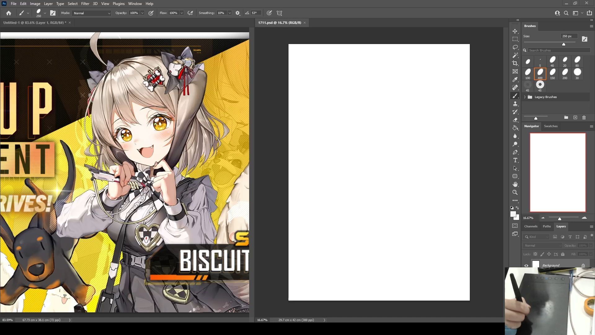Select the Eraser tool
This screenshot has width=595, height=335.
pos(515,120)
